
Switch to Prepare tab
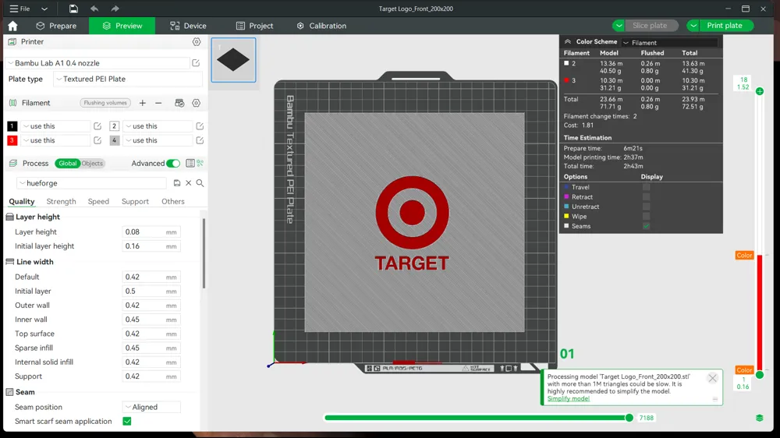56,26
